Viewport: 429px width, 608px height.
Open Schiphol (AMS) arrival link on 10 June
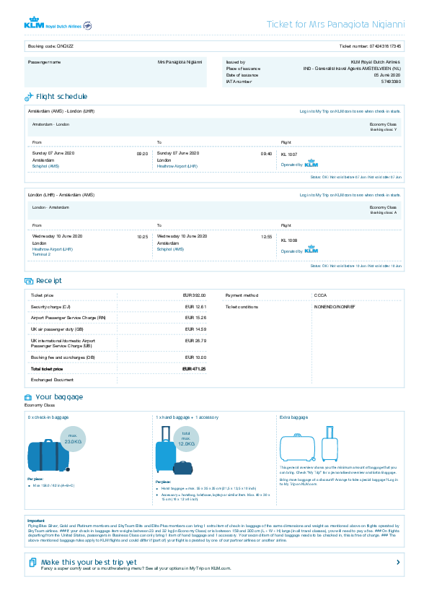point(170,249)
